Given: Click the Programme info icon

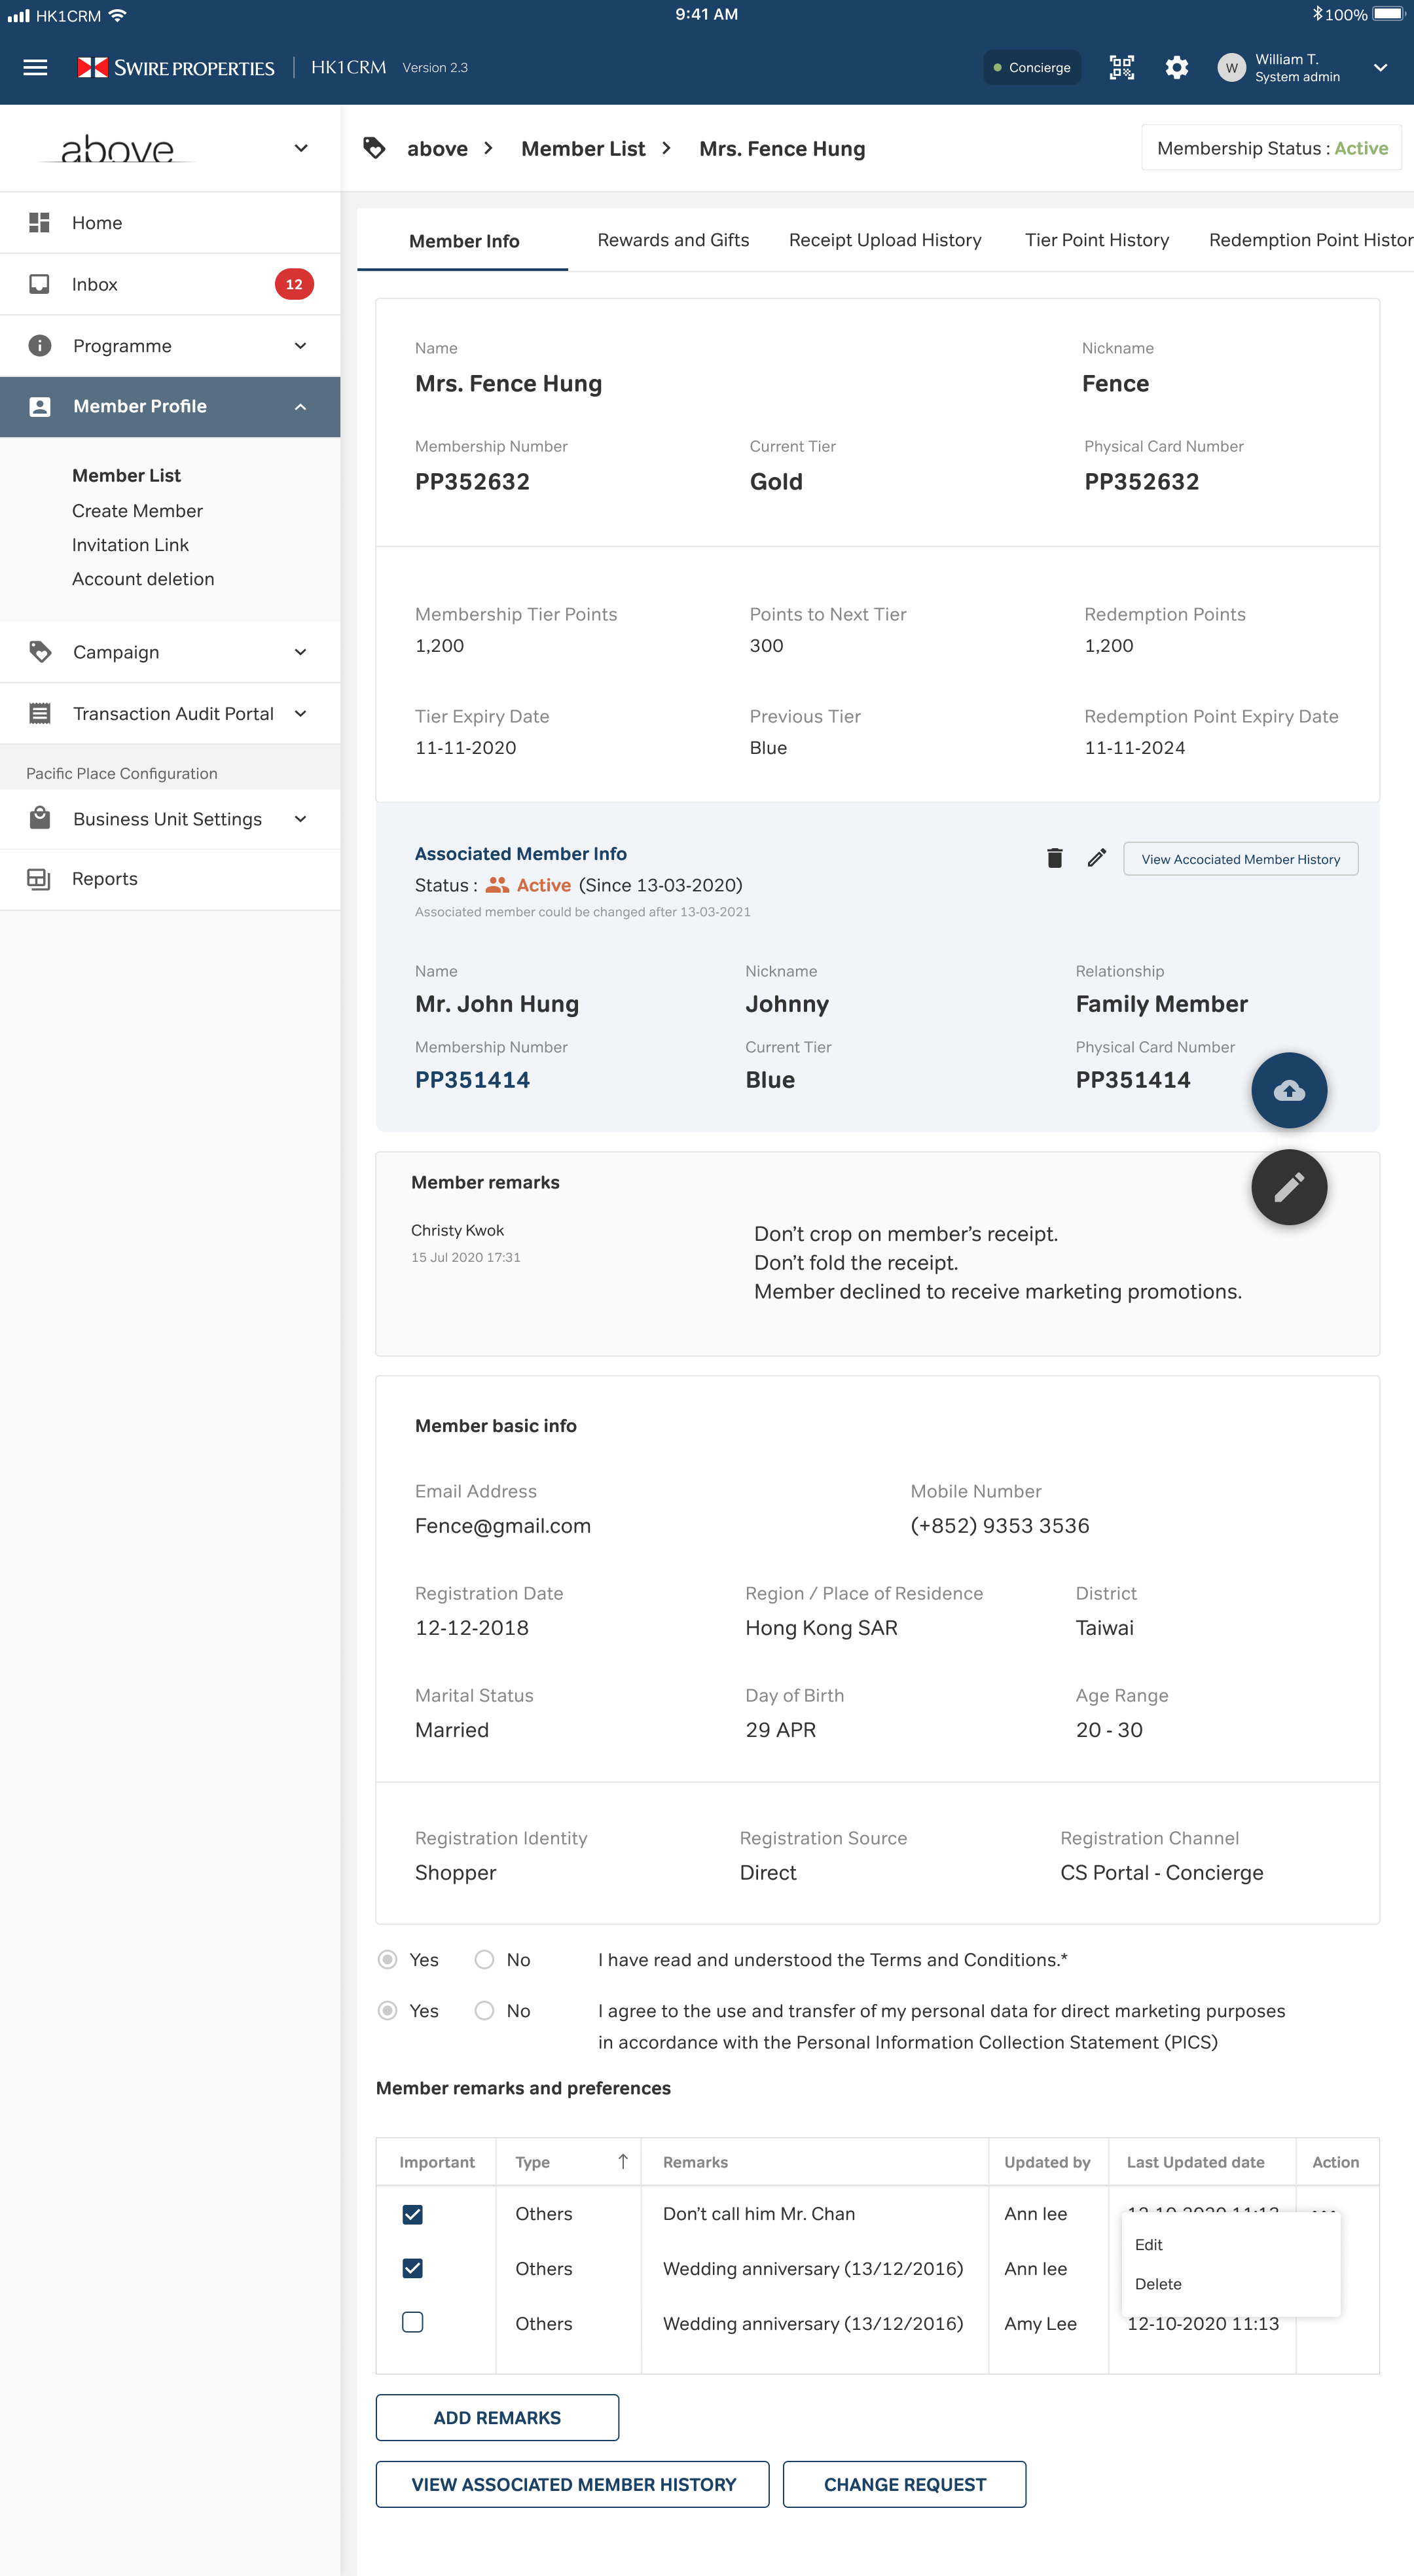Looking at the screenshot, I should click(39, 345).
